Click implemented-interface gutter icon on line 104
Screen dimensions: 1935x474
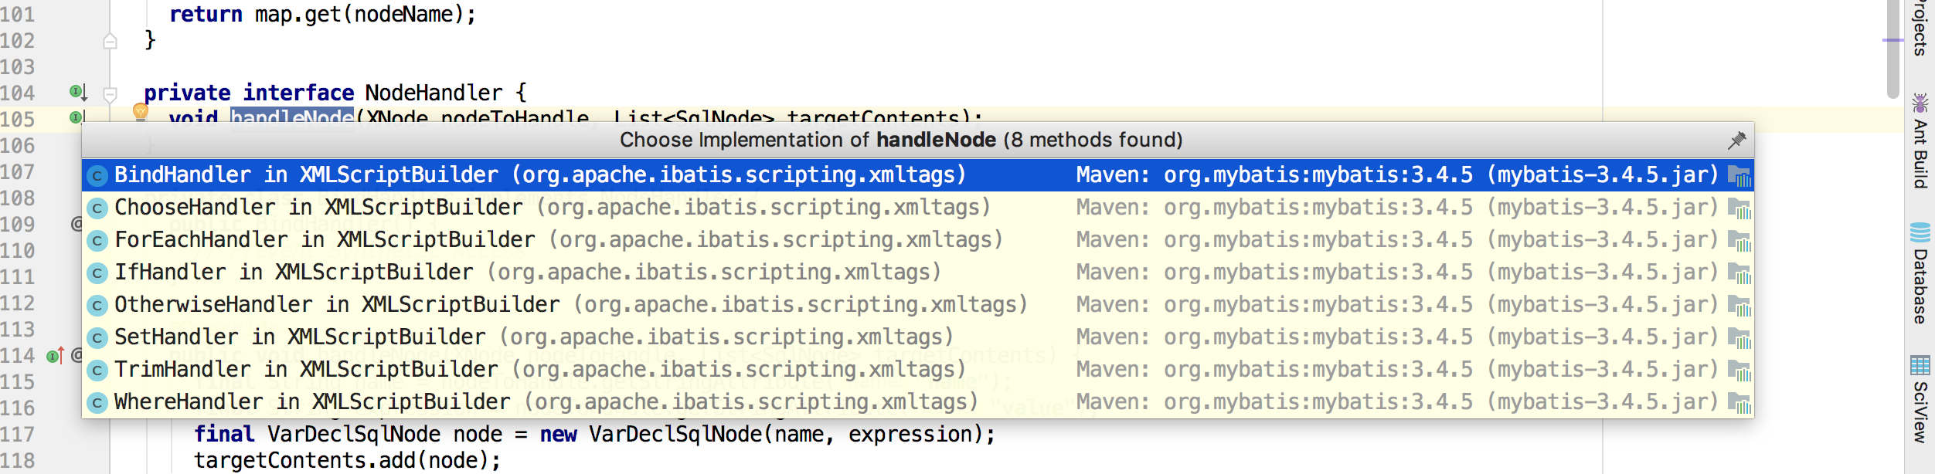coord(78,93)
